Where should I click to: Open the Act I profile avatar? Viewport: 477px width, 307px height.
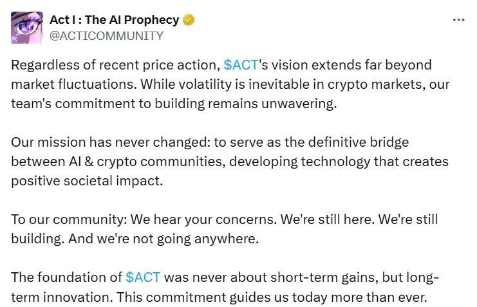click(x=27, y=28)
